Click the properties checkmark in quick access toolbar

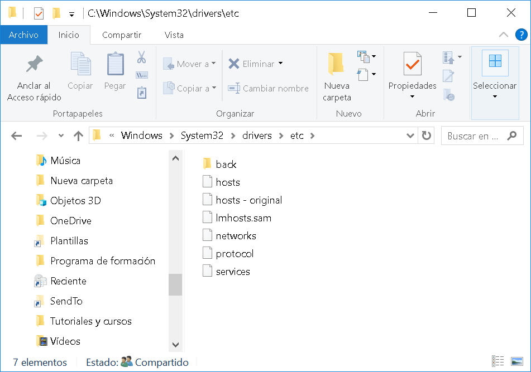point(39,13)
